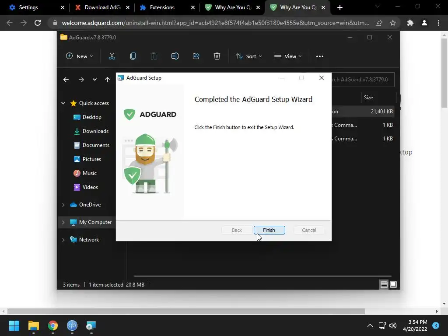The height and width of the screenshot is (336, 448).
Task: Open the Chrome three-dot menu
Action: click(438, 23)
